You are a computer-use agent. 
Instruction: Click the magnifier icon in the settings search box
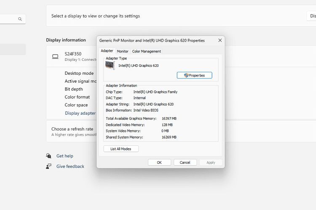tap(20, 19)
